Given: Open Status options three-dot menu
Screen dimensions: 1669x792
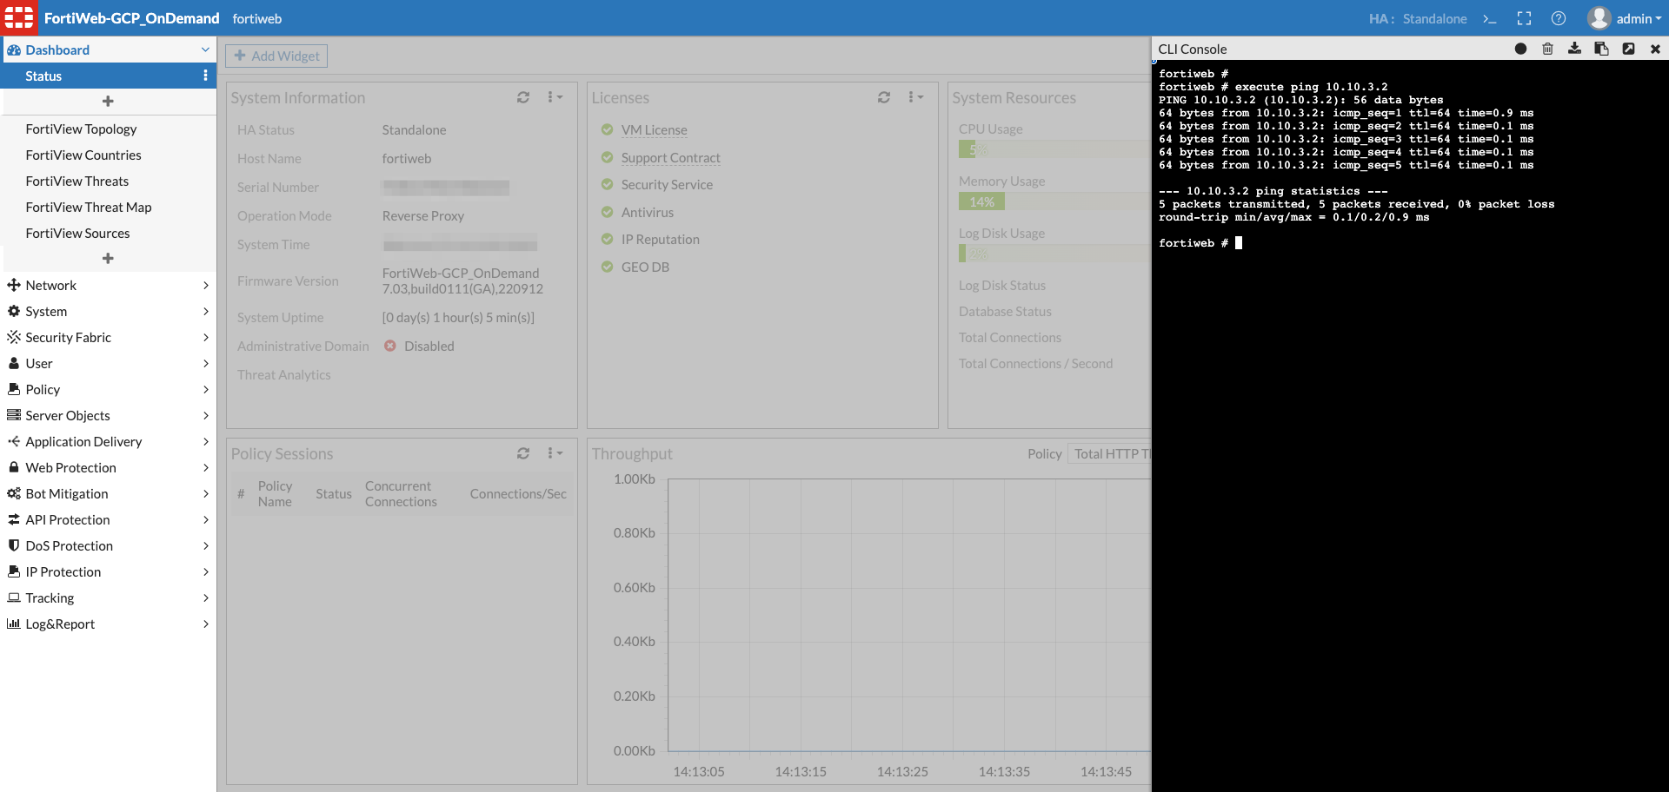Looking at the screenshot, I should [205, 76].
